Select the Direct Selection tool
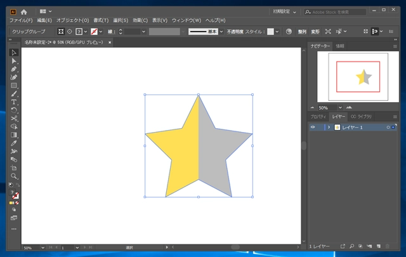 pos(14,61)
